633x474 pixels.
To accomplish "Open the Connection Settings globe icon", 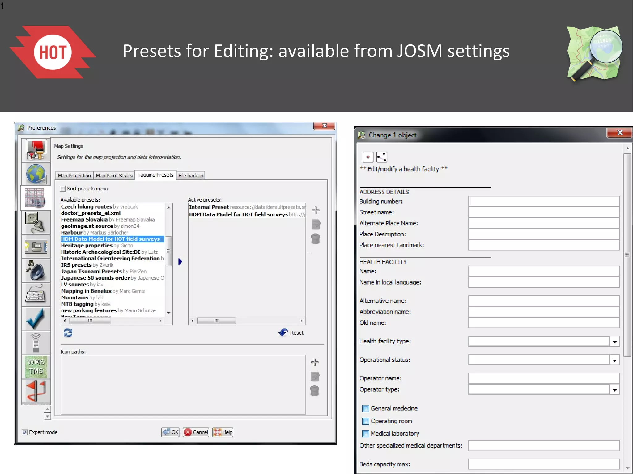I will (x=36, y=174).
